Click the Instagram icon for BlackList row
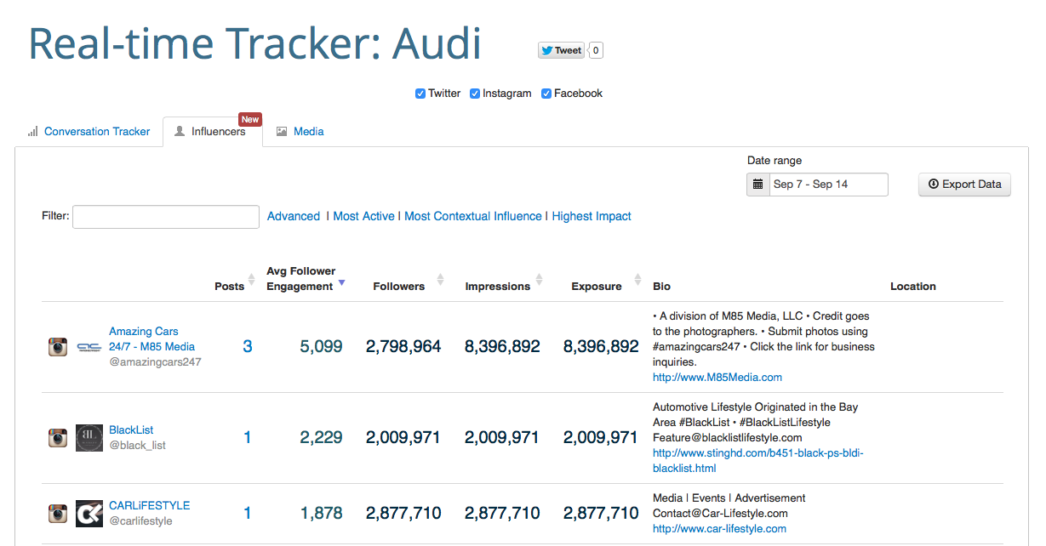This screenshot has width=1046, height=546. [x=58, y=438]
